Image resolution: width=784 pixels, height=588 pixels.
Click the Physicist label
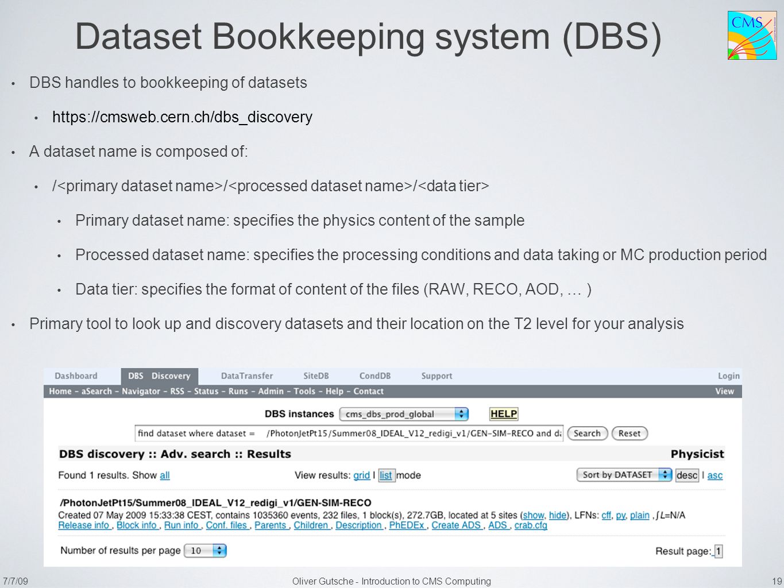click(697, 454)
